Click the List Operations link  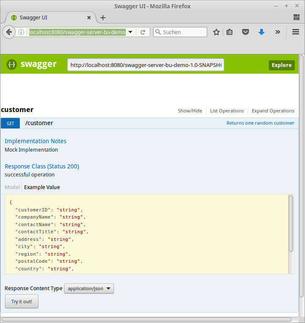tap(227, 111)
